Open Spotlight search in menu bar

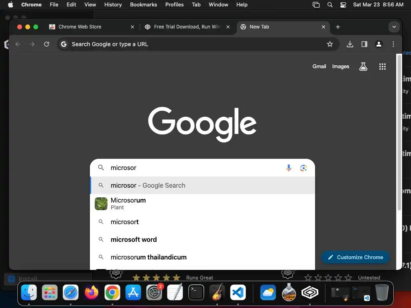(330, 5)
